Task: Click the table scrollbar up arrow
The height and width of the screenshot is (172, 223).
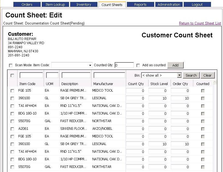Action: point(215,82)
